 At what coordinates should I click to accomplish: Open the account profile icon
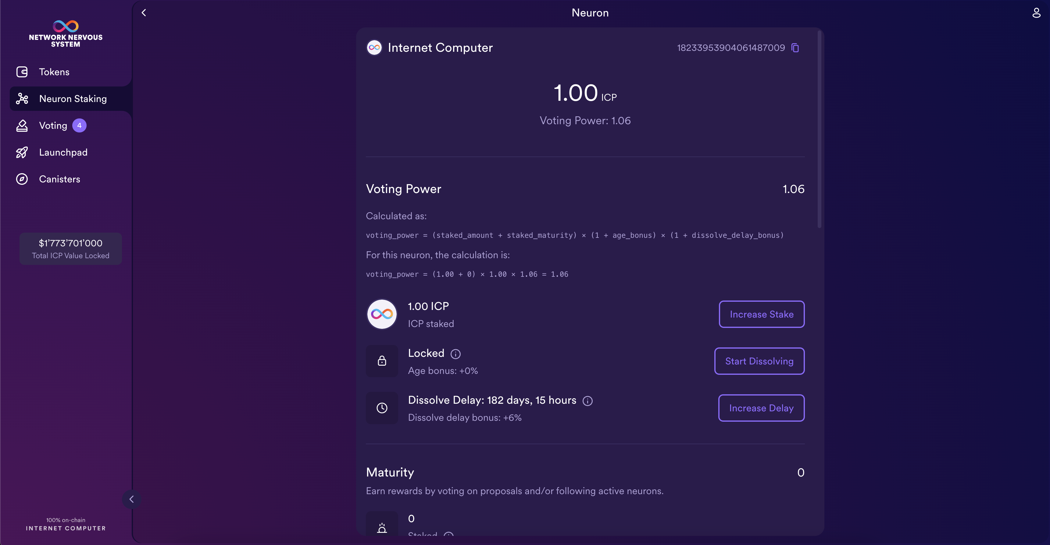(1036, 12)
